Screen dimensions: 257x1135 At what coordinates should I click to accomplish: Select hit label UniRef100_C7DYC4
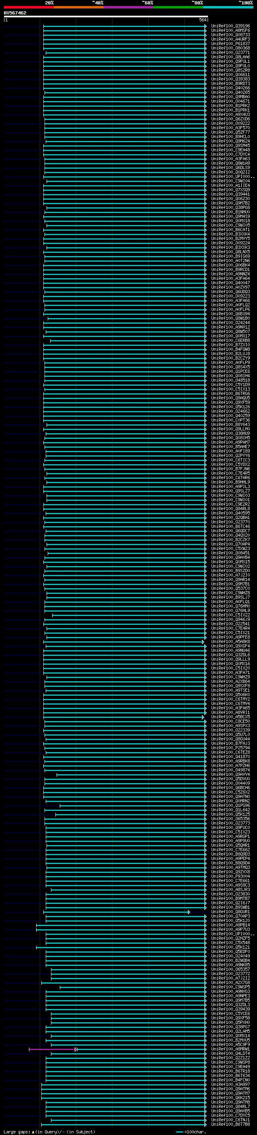coord(230,154)
